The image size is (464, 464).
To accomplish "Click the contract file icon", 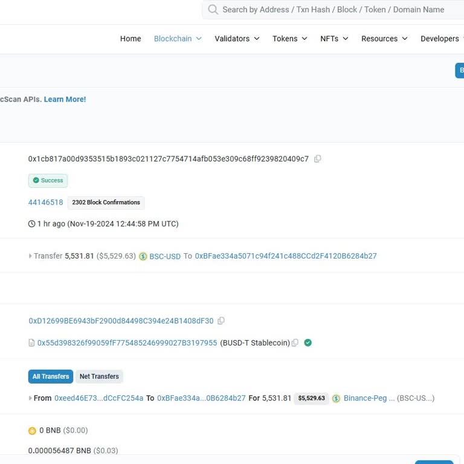I will click(31, 343).
